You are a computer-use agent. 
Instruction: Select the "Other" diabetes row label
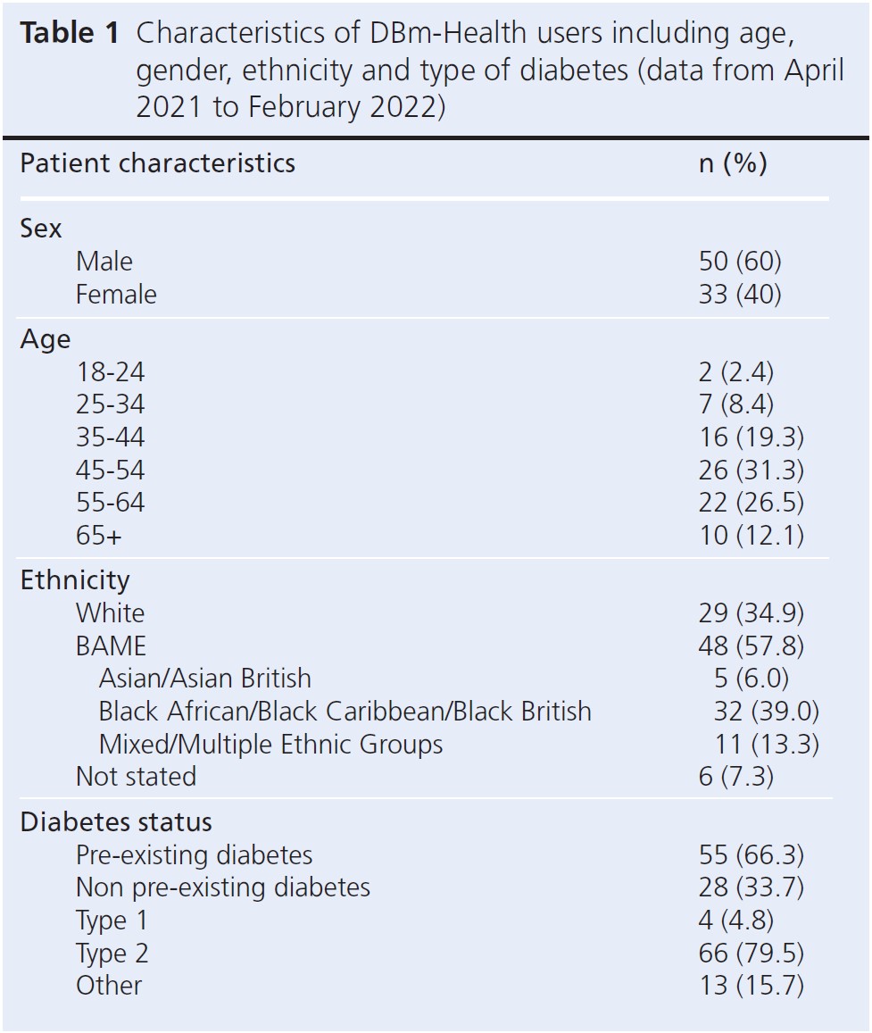click(108, 986)
